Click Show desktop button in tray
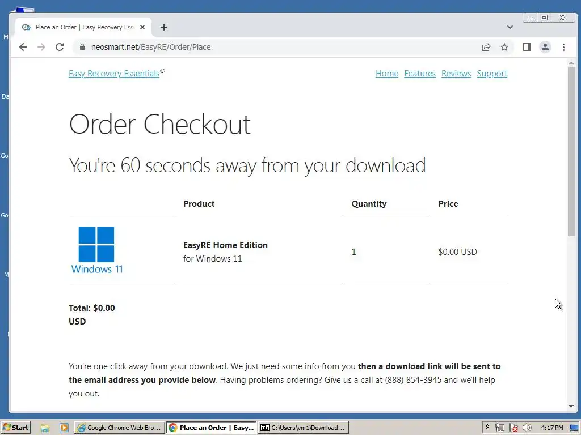Viewport: 581px width, 435px height. click(x=574, y=428)
